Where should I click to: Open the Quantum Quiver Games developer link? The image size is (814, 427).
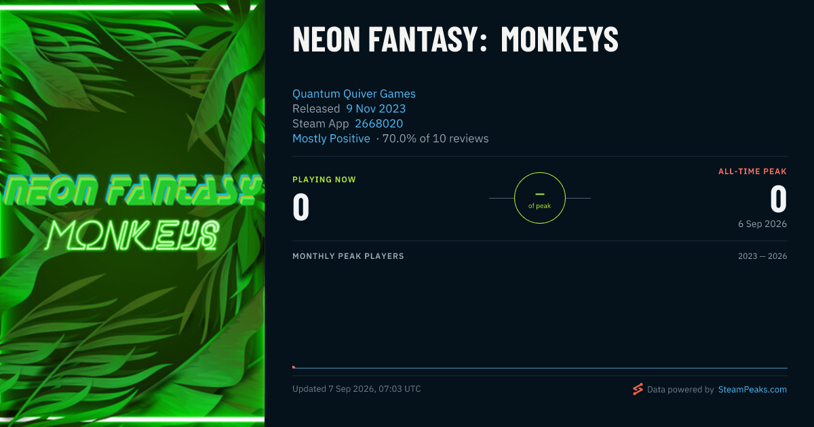click(354, 94)
